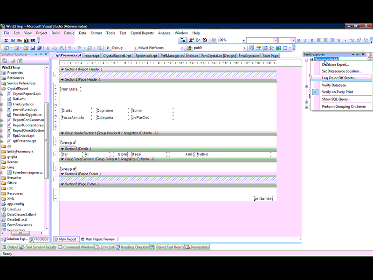This screenshot has width=373, height=280.
Task: Toggle the group tree icon in Crystal toolbar
Action: click(x=183, y=40)
